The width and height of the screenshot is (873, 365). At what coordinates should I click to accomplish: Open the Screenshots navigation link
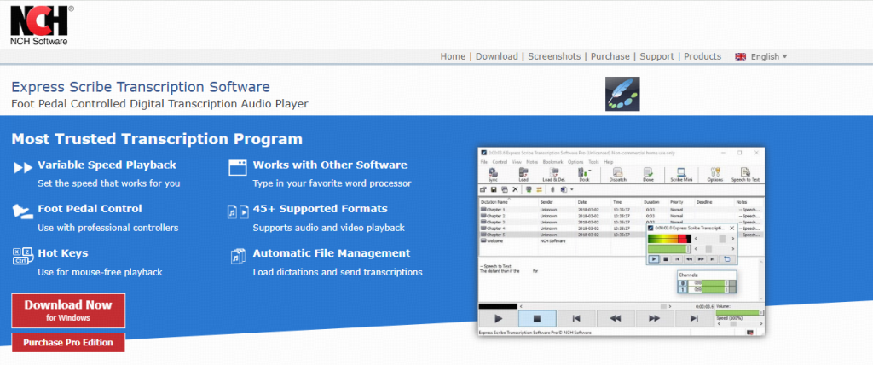(554, 56)
